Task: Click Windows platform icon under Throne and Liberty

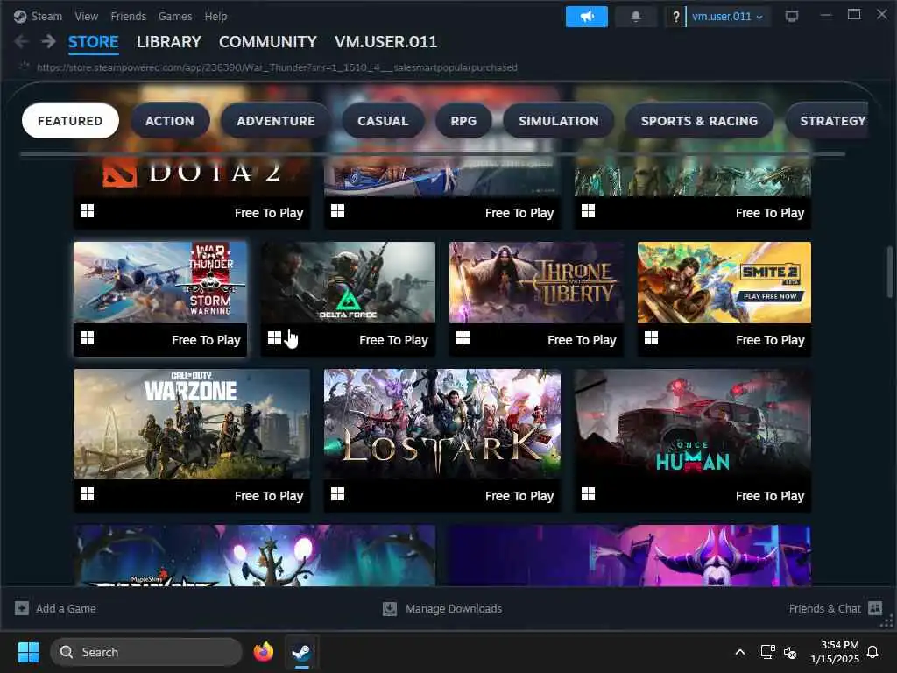Action: click(x=463, y=338)
